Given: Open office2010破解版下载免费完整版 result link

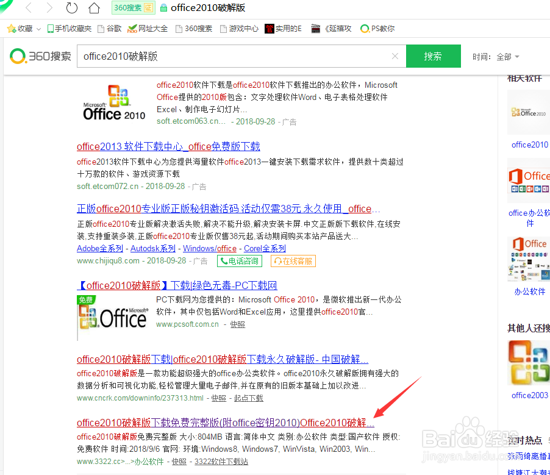Looking at the screenshot, I should 226,423.
